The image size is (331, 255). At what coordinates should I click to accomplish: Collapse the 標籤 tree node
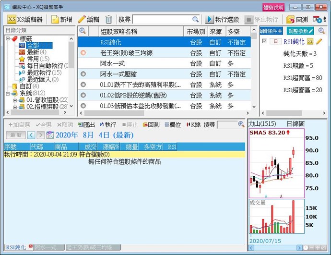8,38
